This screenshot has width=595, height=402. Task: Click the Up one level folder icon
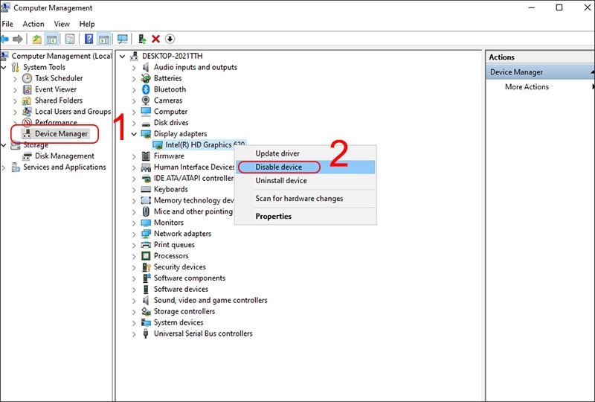pyautogui.click(x=36, y=39)
